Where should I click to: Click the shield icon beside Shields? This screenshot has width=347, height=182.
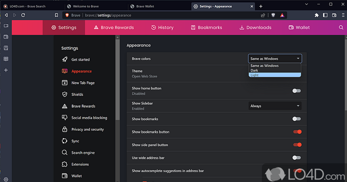click(x=65, y=94)
